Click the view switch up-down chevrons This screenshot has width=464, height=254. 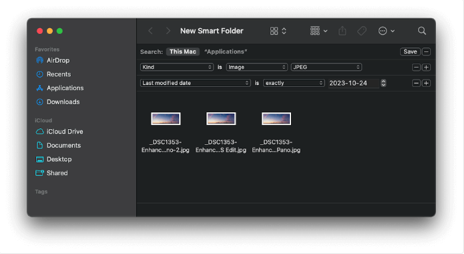pos(284,31)
